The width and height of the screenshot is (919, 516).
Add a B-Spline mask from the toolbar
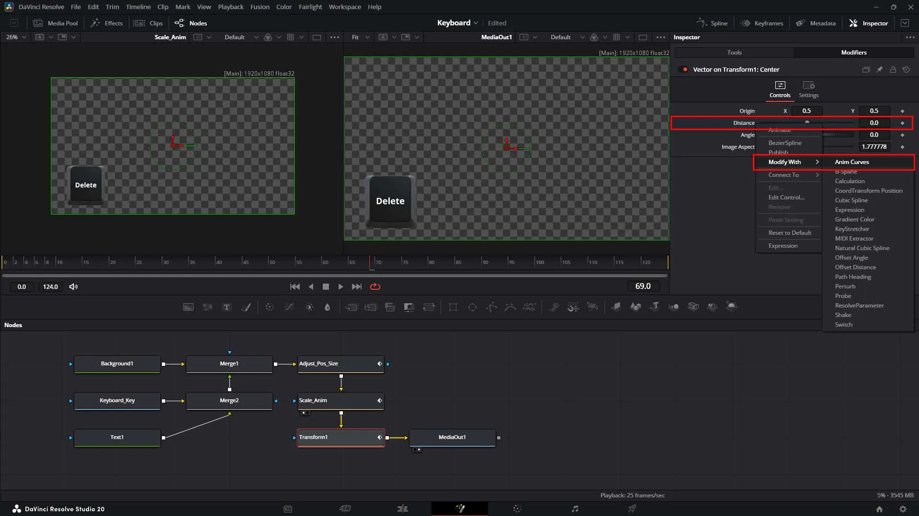click(511, 307)
